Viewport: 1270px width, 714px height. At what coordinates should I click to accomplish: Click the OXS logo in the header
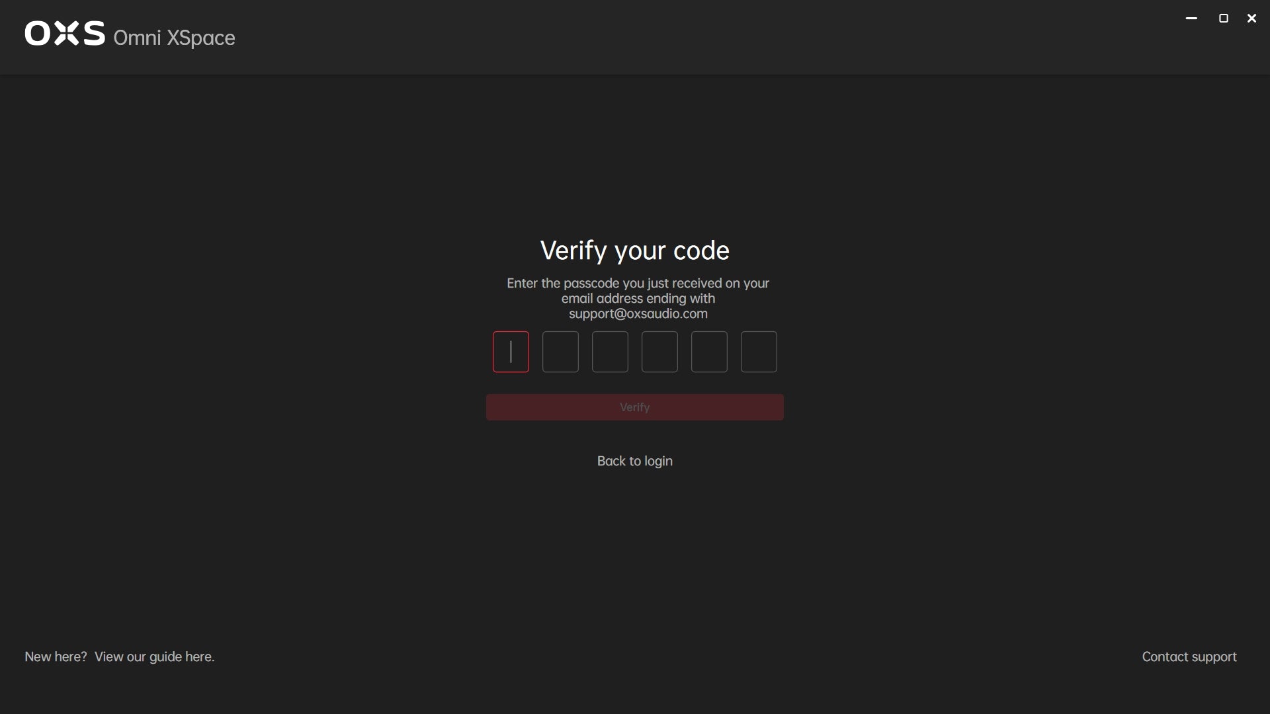64,33
